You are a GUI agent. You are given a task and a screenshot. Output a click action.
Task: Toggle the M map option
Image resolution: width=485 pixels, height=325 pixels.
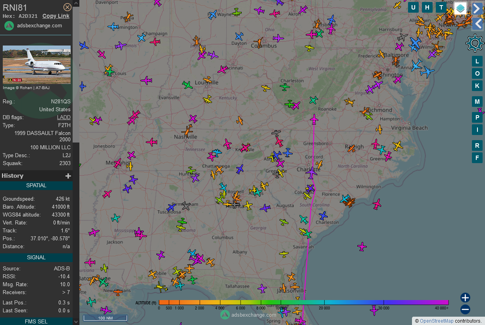(477, 101)
